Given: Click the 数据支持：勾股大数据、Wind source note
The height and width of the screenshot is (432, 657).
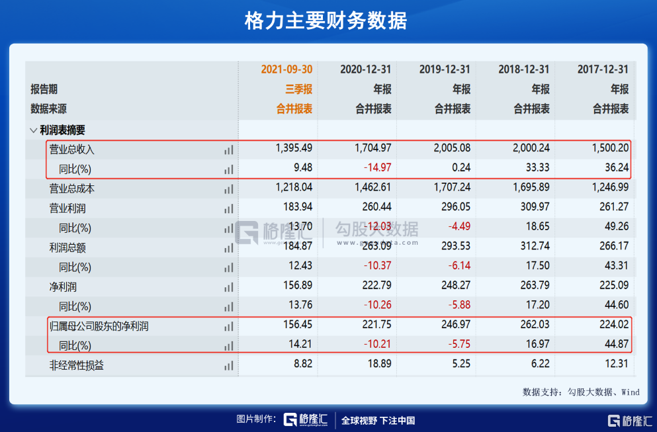Looking at the screenshot, I should point(581,392).
